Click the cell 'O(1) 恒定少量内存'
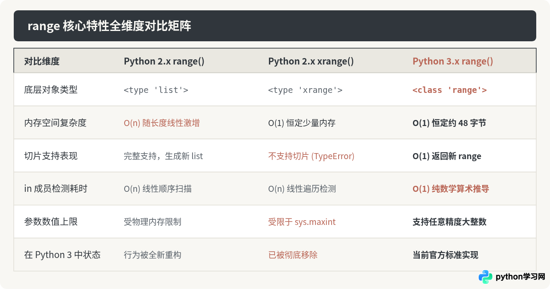 pyautogui.click(x=302, y=123)
